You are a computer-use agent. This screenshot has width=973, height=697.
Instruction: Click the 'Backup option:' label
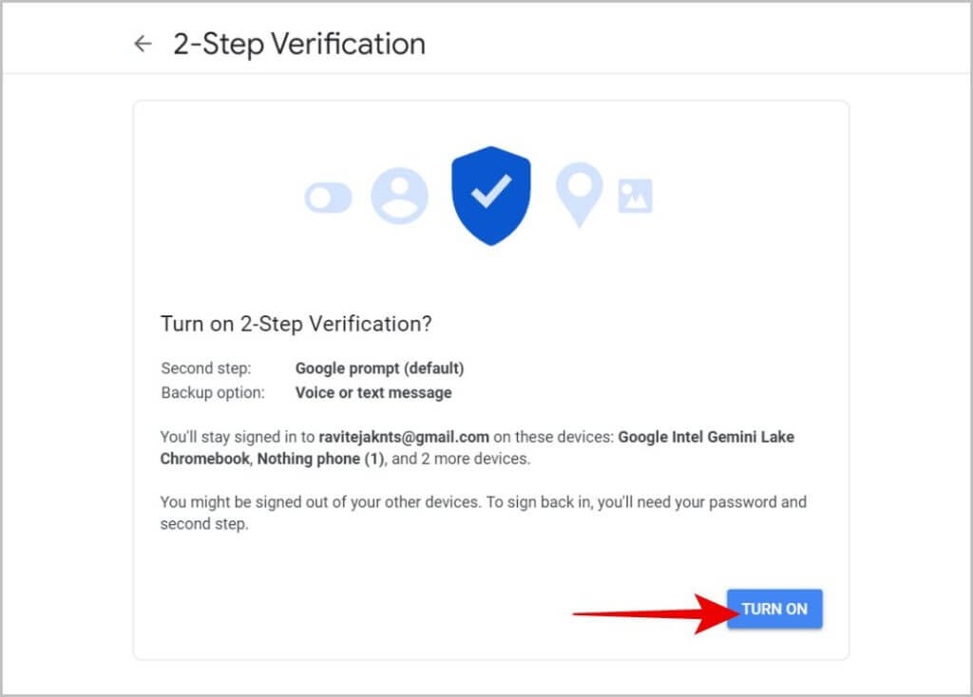pyautogui.click(x=212, y=392)
